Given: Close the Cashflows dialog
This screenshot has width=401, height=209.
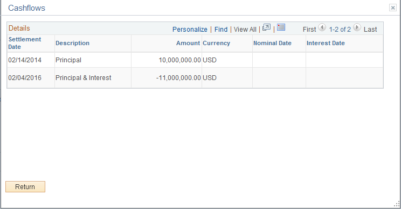Looking at the screenshot, I should [x=393, y=8].
